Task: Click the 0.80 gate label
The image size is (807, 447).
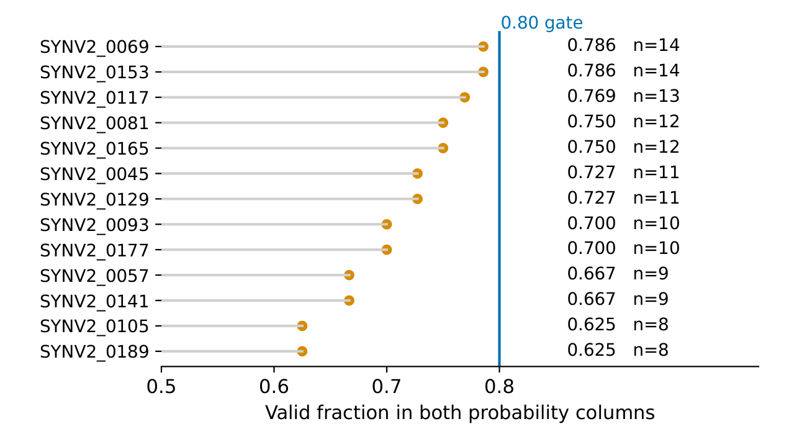Action: point(542,24)
